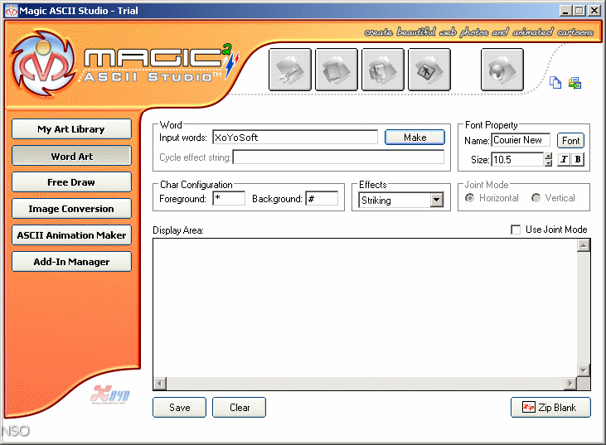Click the Zip Blank button
The image size is (606, 445).
550,408
